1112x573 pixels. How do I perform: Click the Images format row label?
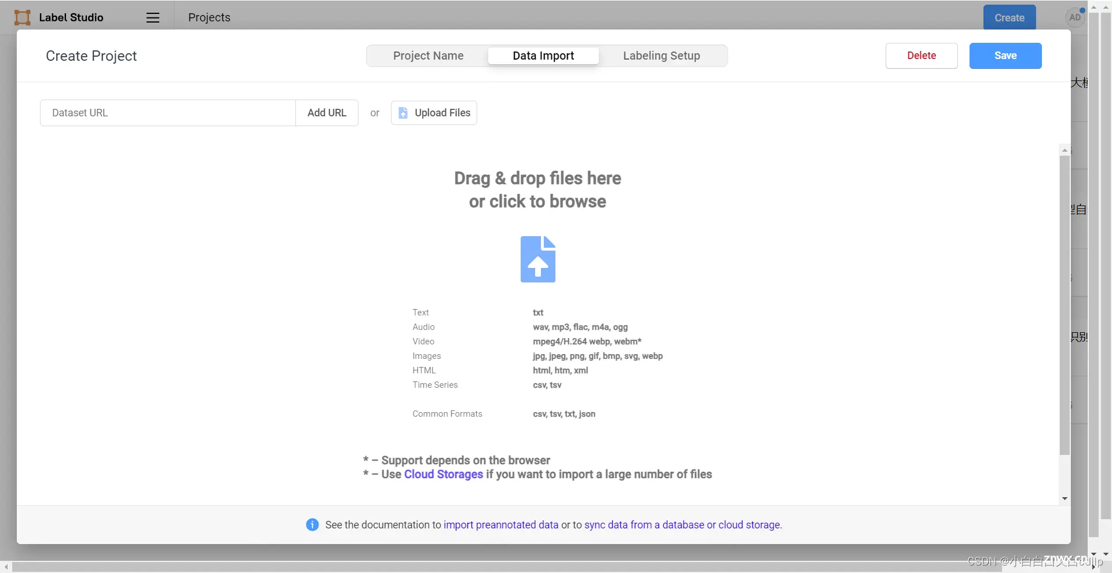click(427, 356)
